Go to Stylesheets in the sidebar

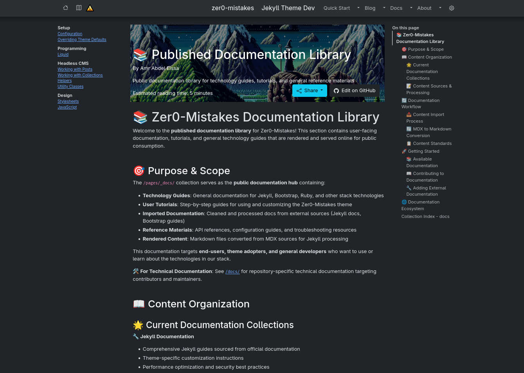tap(68, 101)
